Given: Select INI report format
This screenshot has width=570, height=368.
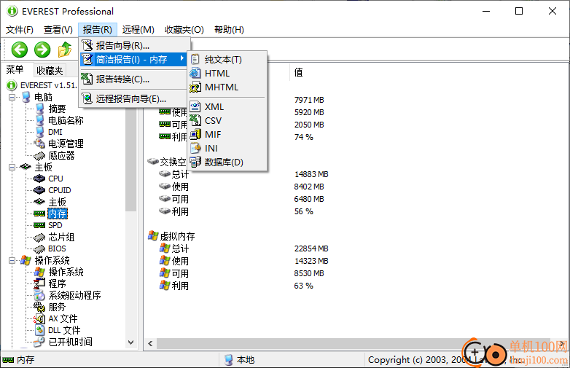Looking at the screenshot, I should tap(227, 148).
